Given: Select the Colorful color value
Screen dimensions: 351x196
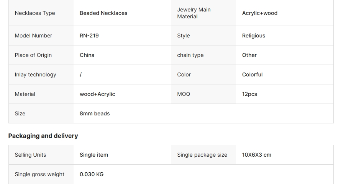Looking at the screenshot, I should [253, 75].
